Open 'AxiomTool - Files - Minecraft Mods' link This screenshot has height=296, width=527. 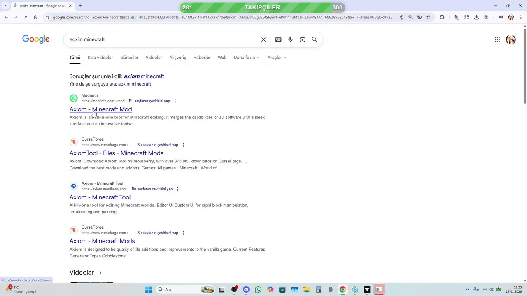click(116, 153)
